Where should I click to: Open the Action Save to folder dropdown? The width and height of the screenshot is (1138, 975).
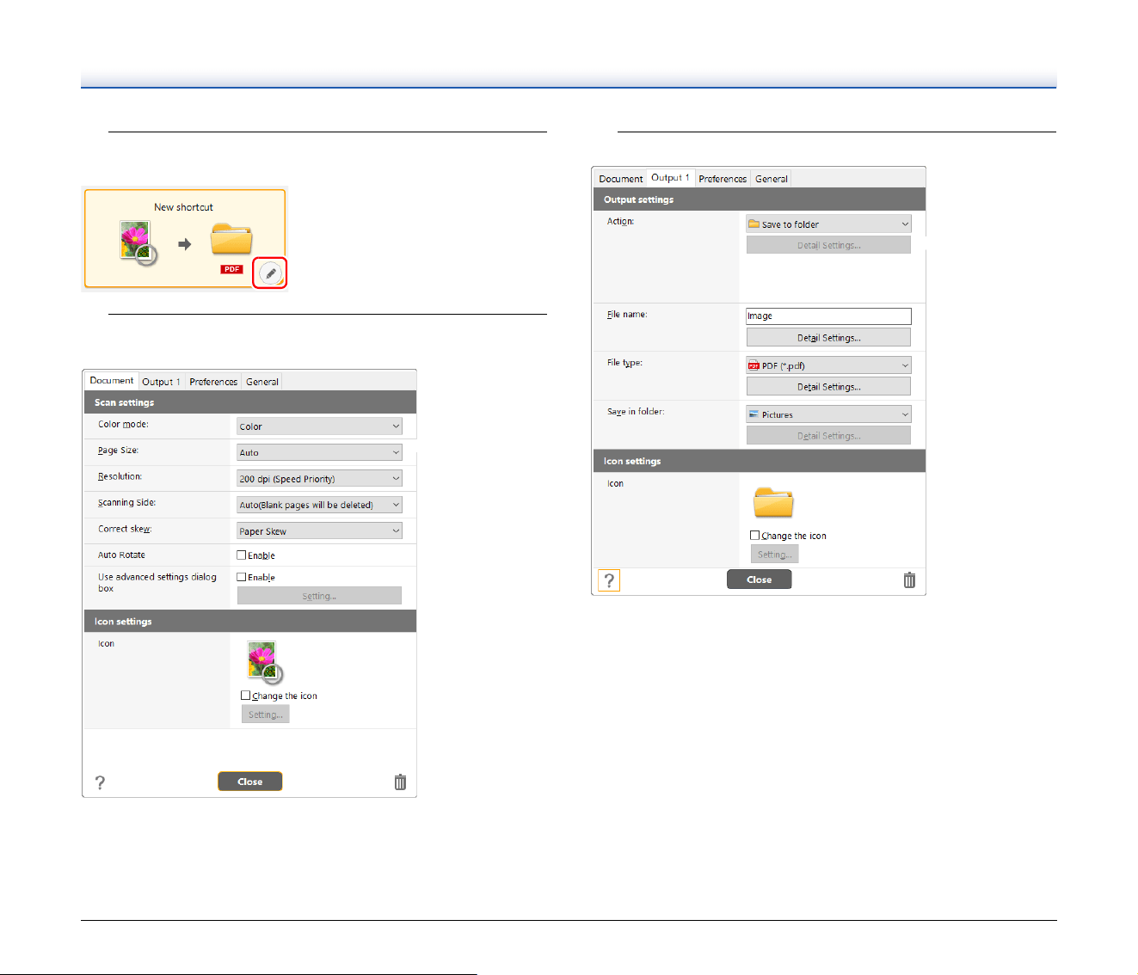[828, 224]
